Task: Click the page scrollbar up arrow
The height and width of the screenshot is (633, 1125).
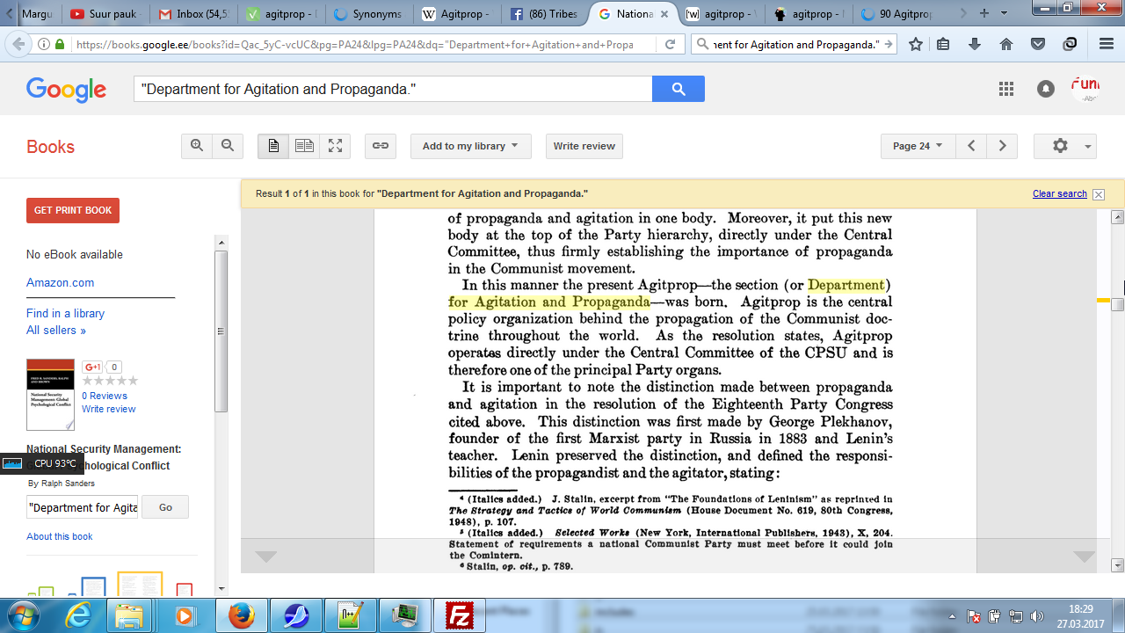Action: [1118, 217]
